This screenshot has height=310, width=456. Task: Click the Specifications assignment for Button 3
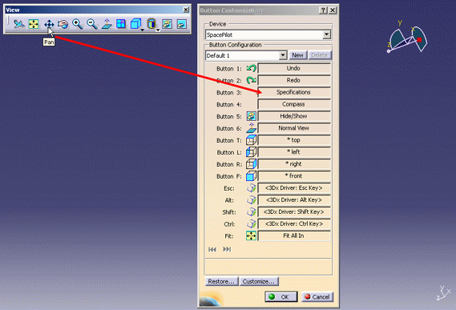coord(294,92)
